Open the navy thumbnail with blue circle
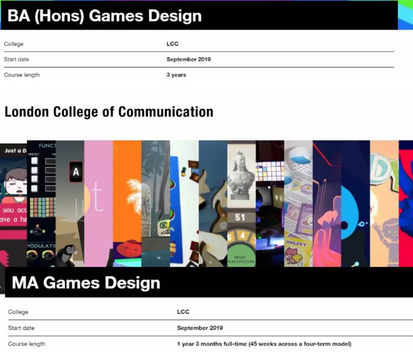413x352 pixels. 355,204
